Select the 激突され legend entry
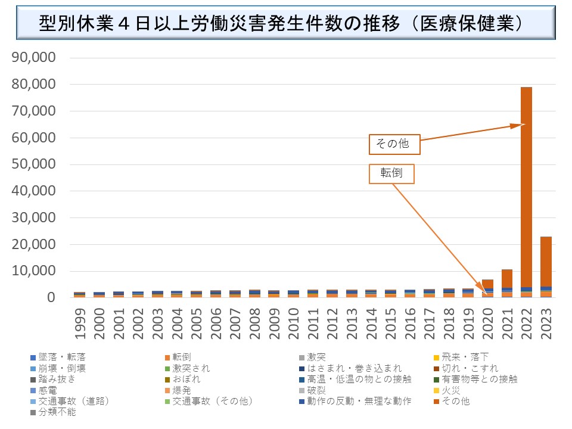Image resolution: width=572 pixels, height=429 pixels. point(191,368)
